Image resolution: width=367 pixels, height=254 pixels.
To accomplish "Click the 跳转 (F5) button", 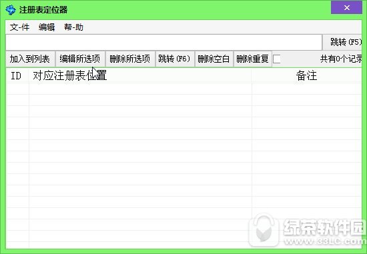I will pyautogui.click(x=343, y=43).
